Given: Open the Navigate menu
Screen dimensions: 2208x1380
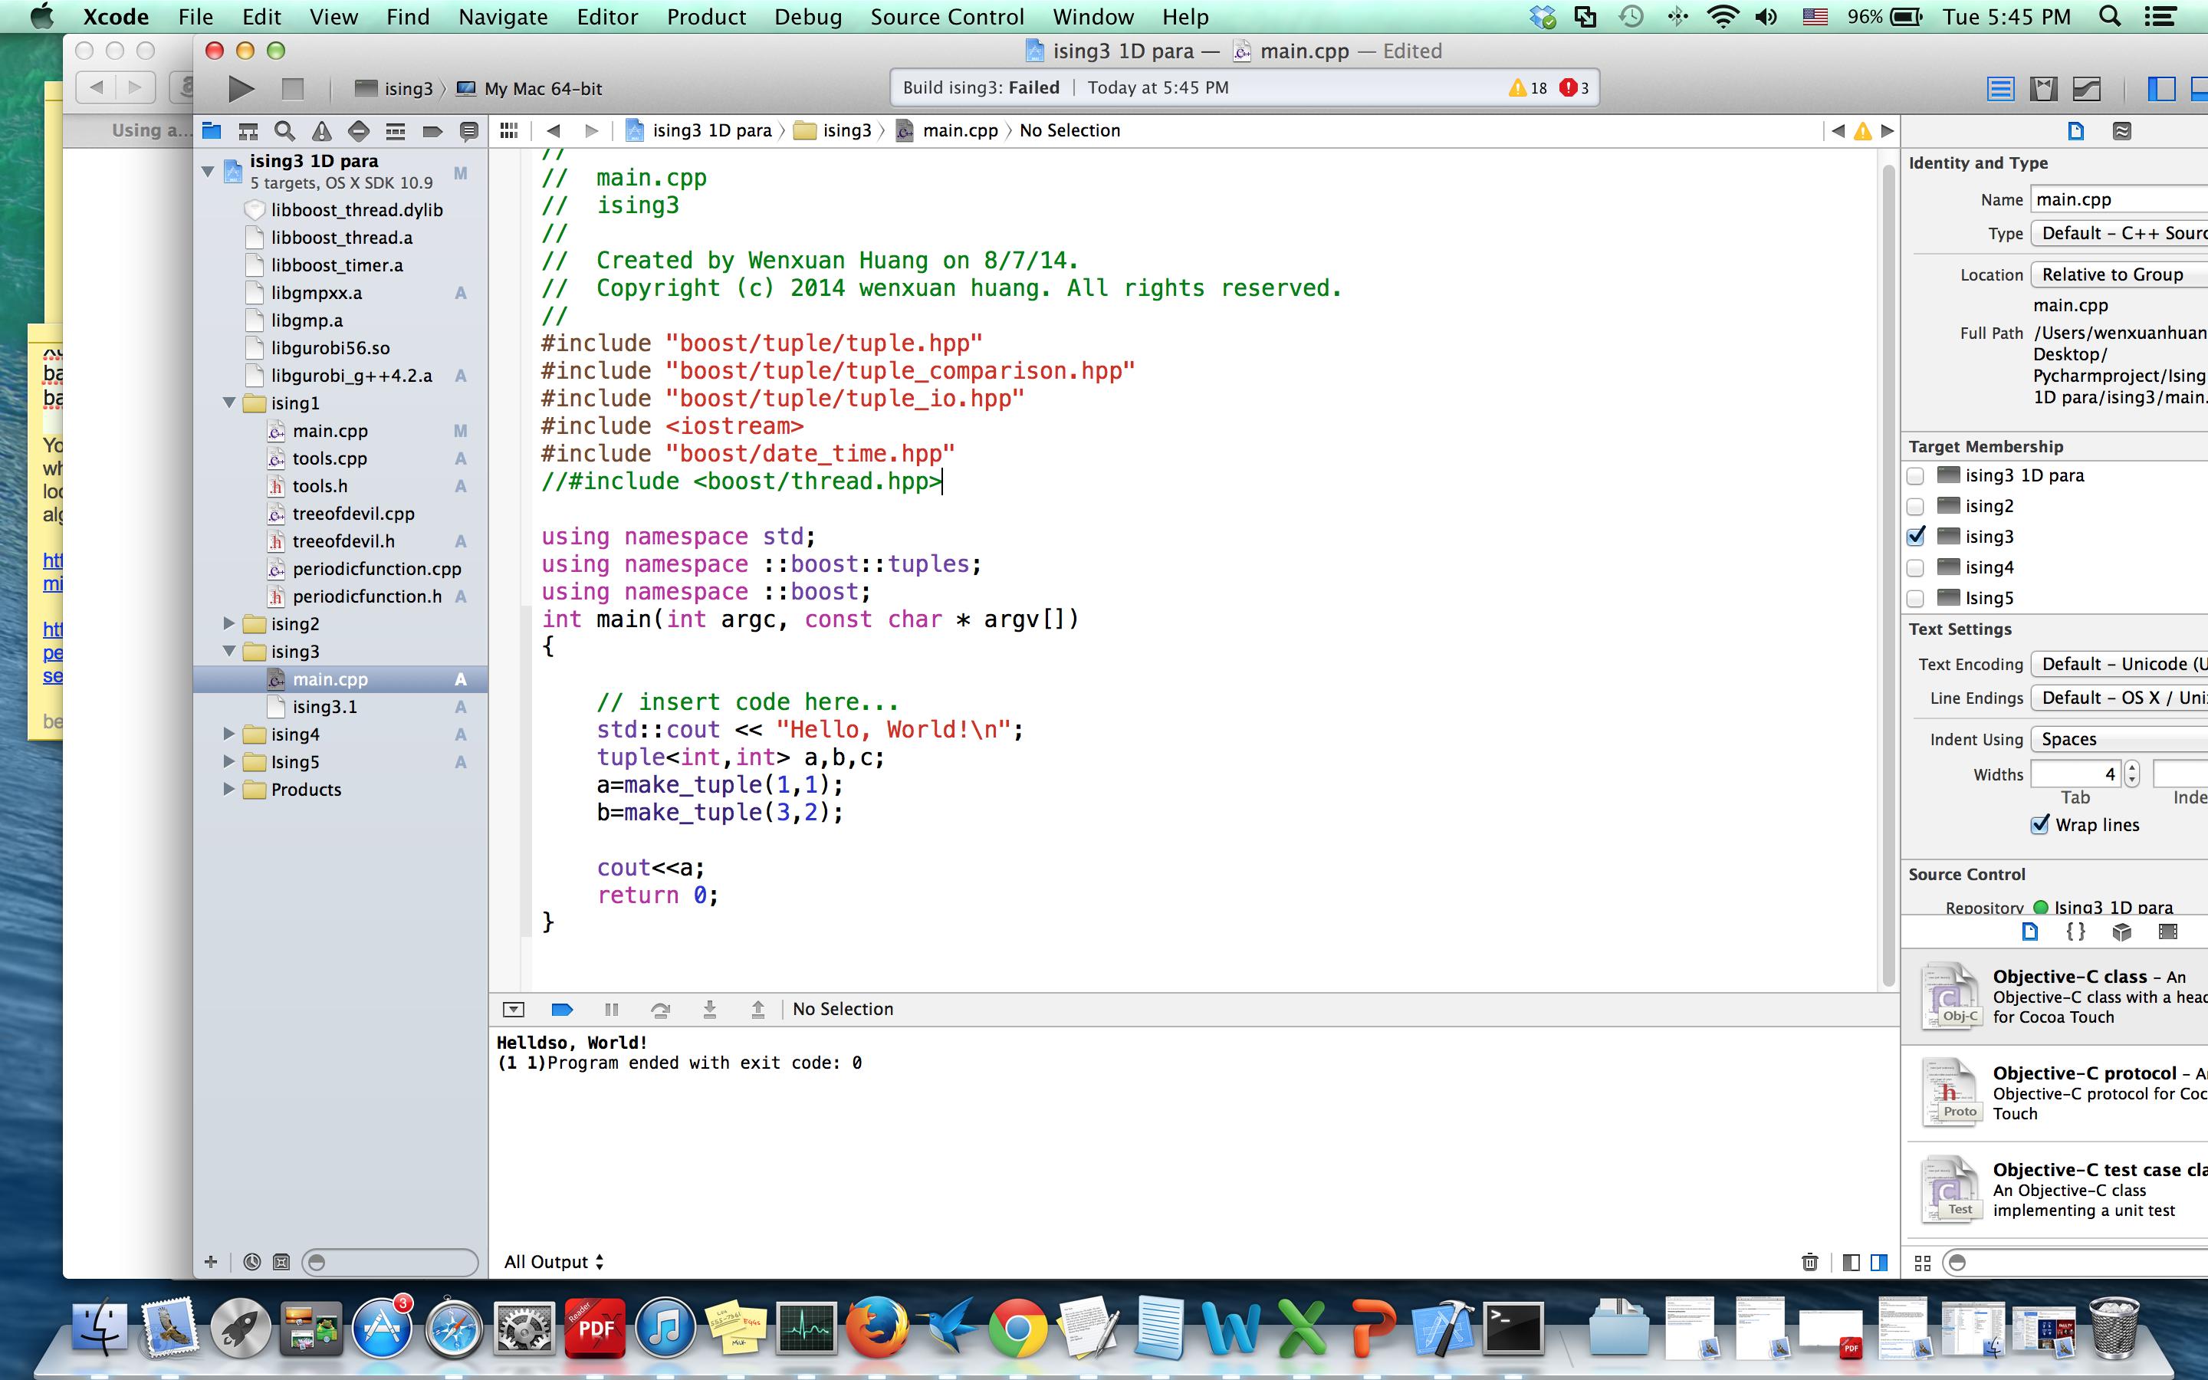Looking at the screenshot, I should point(503,16).
